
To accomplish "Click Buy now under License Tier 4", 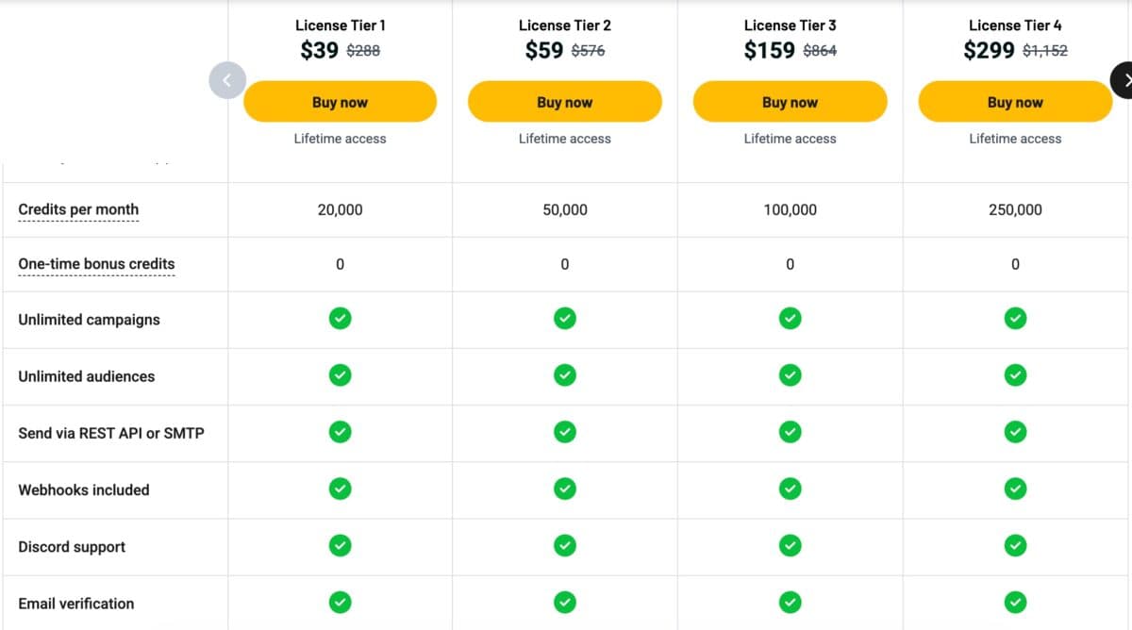I will (1015, 102).
